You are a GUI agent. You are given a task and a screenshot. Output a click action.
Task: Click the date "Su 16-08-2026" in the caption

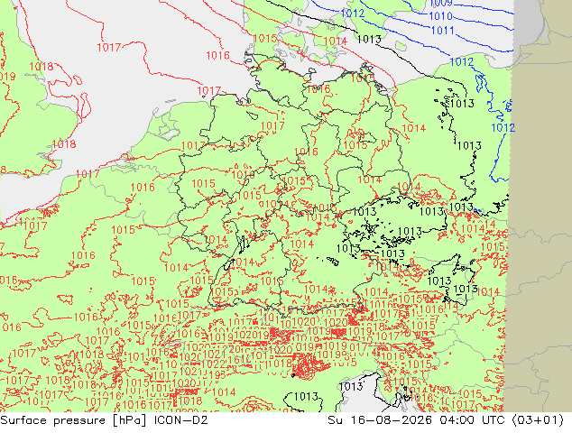pyautogui.click(x=380, y=419)
